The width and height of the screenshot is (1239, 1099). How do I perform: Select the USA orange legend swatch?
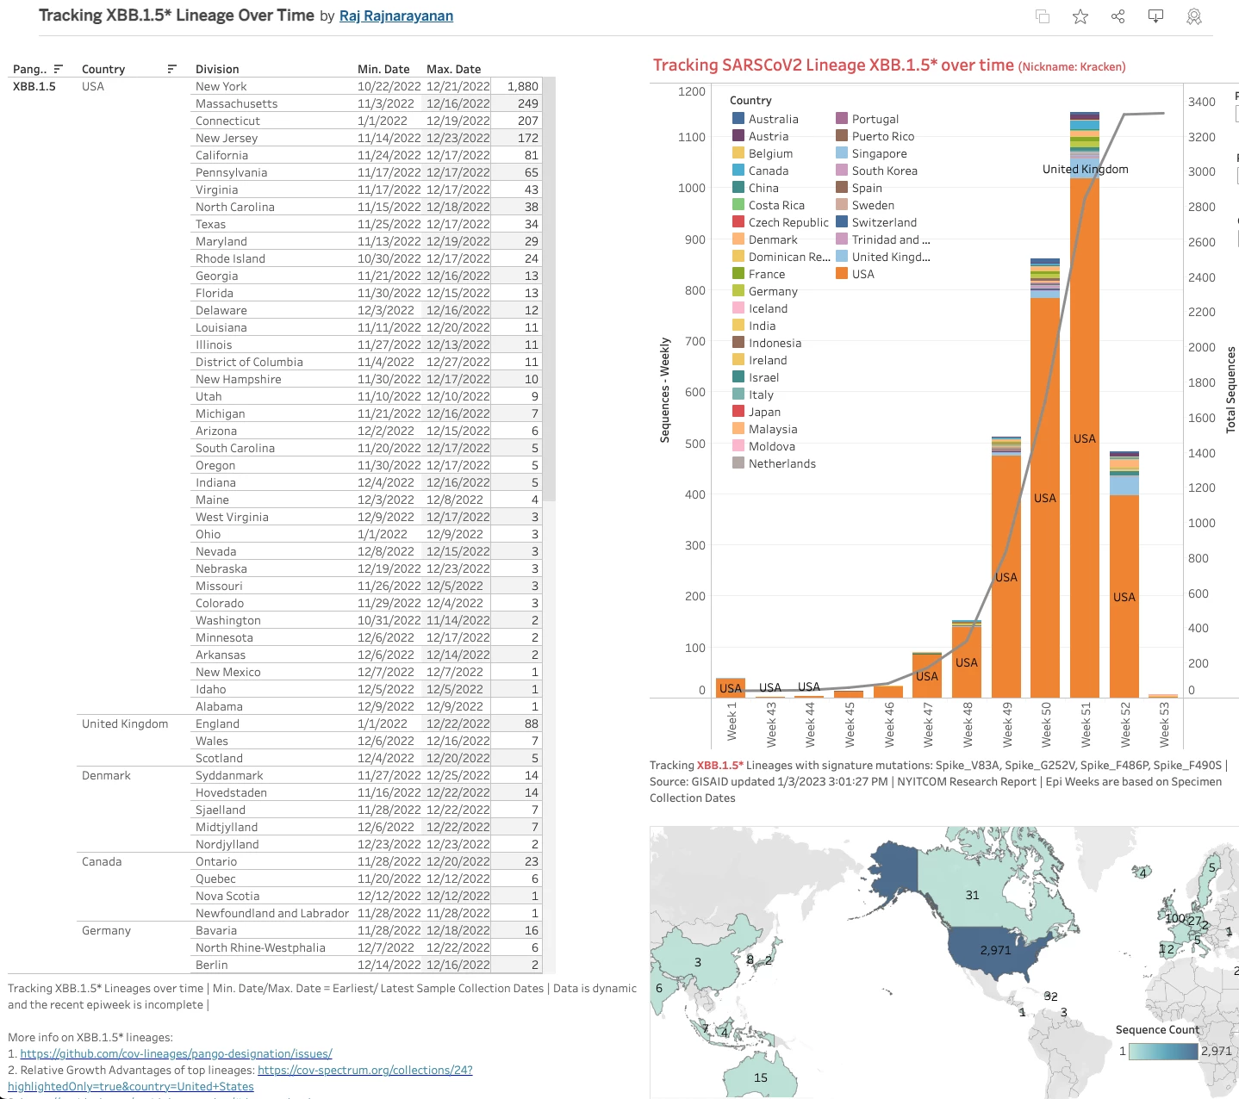pos(842,274)
